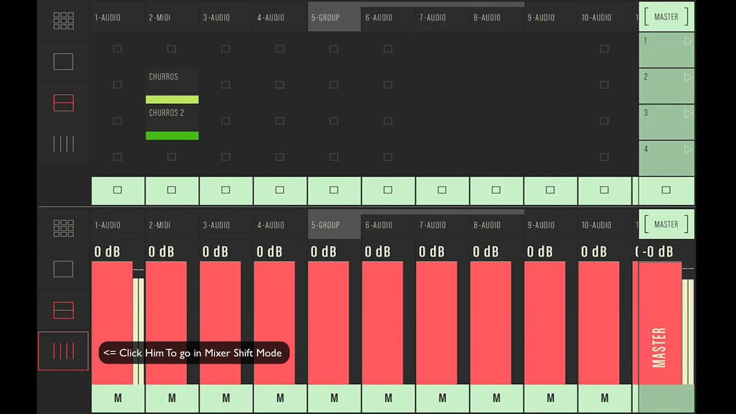Select red split view icon in bottom panel
Screen dimensions: 736x414
point(63,310)
